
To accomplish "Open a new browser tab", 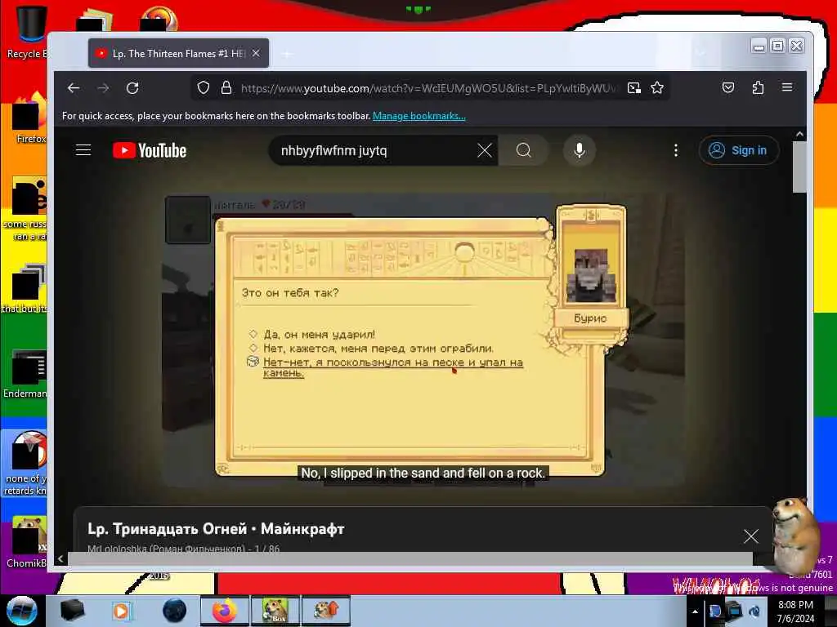I will 287,54.
